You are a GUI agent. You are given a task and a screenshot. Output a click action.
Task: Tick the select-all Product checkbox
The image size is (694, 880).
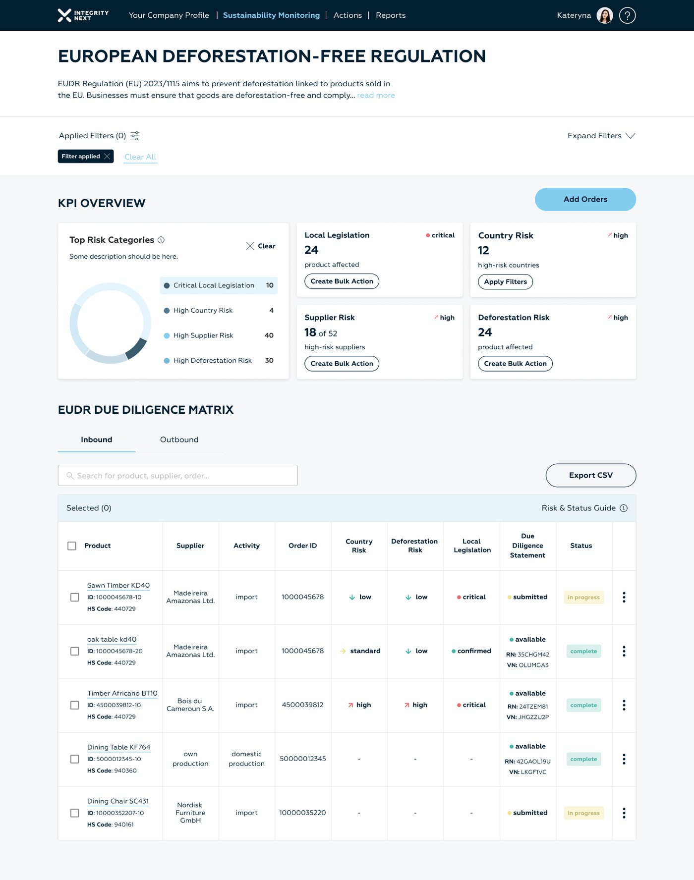tap(72, 546)
